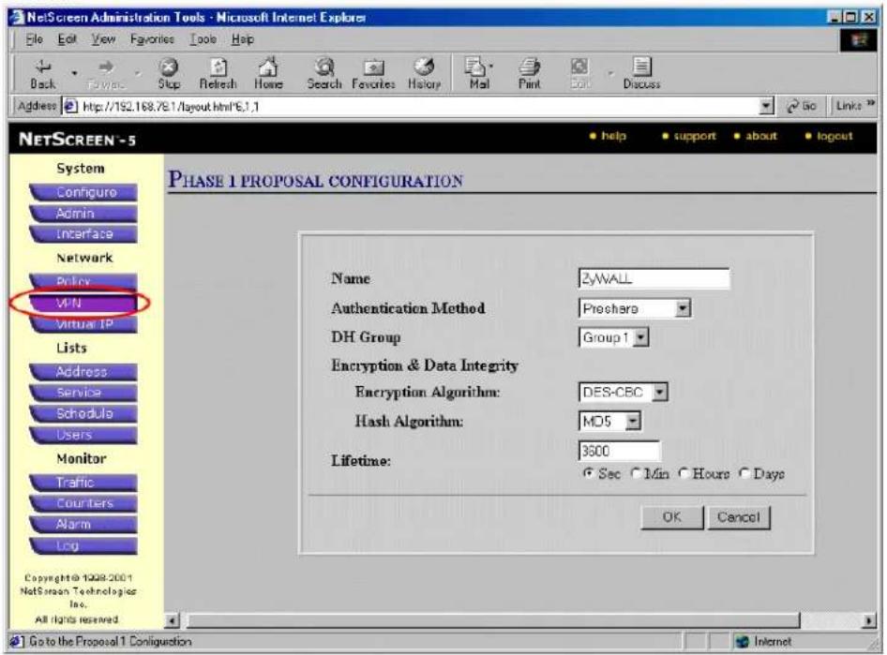Viewport: 887px width, 655px height.
Task: Open Hash Algorithm dropdown
Action: (633, 421)
